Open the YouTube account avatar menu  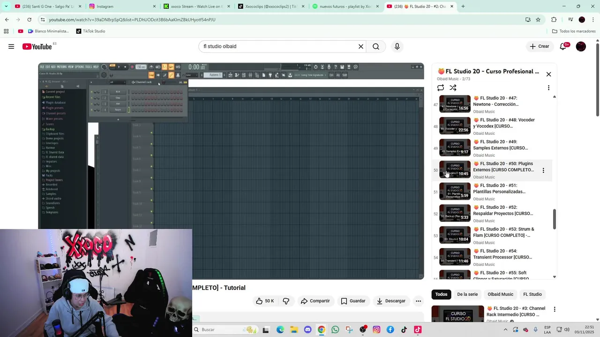tap(581, 46)
